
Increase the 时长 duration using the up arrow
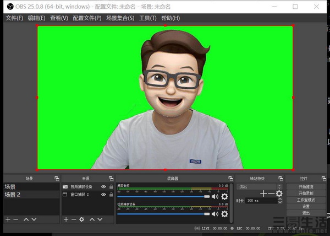point(280,199)
